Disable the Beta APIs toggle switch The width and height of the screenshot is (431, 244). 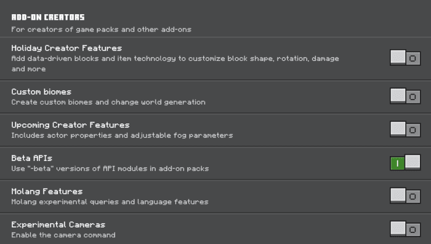405,162
